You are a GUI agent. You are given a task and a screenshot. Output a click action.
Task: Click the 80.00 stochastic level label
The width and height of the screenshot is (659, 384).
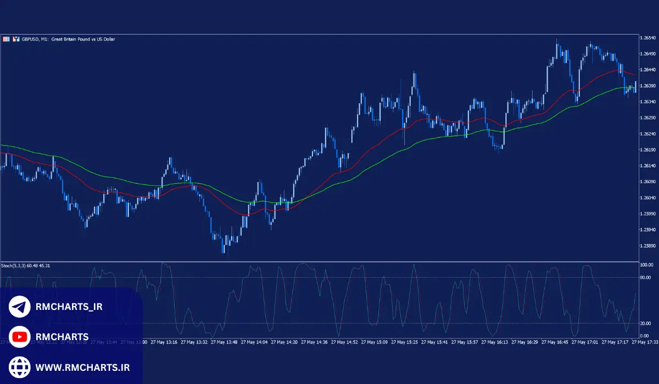tap(646, 278)
